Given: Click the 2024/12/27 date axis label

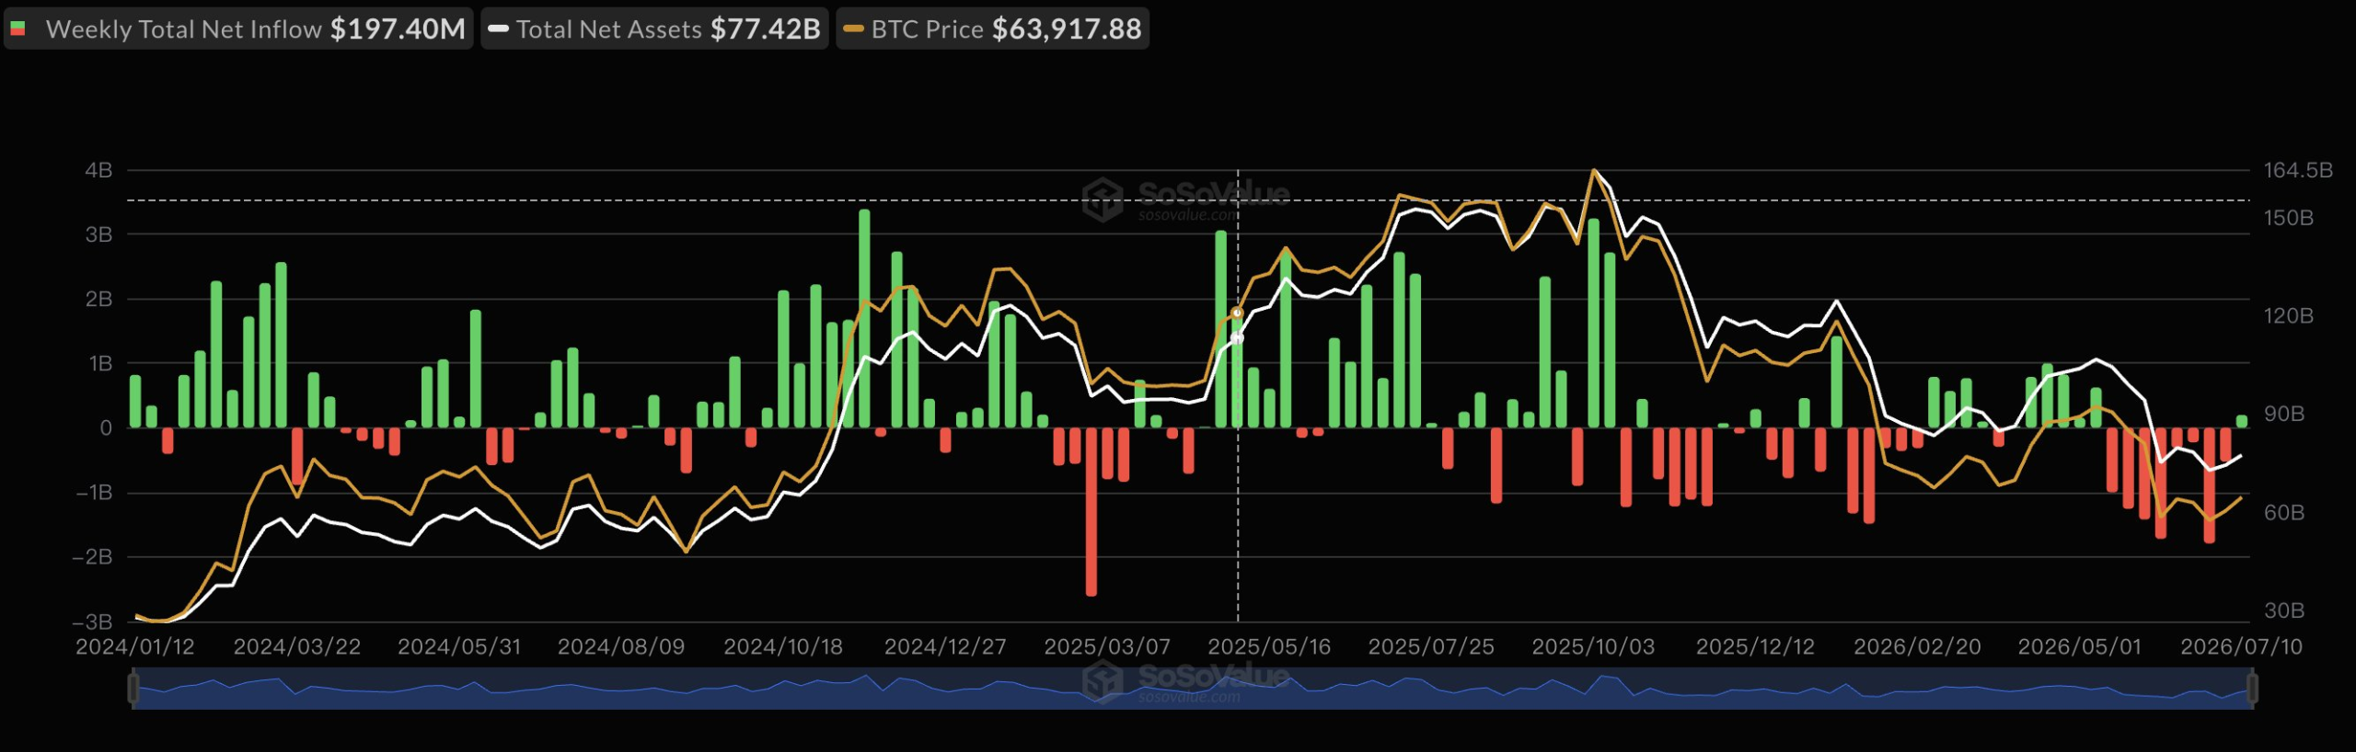Looking at the screenshot, I should point(945,646).
